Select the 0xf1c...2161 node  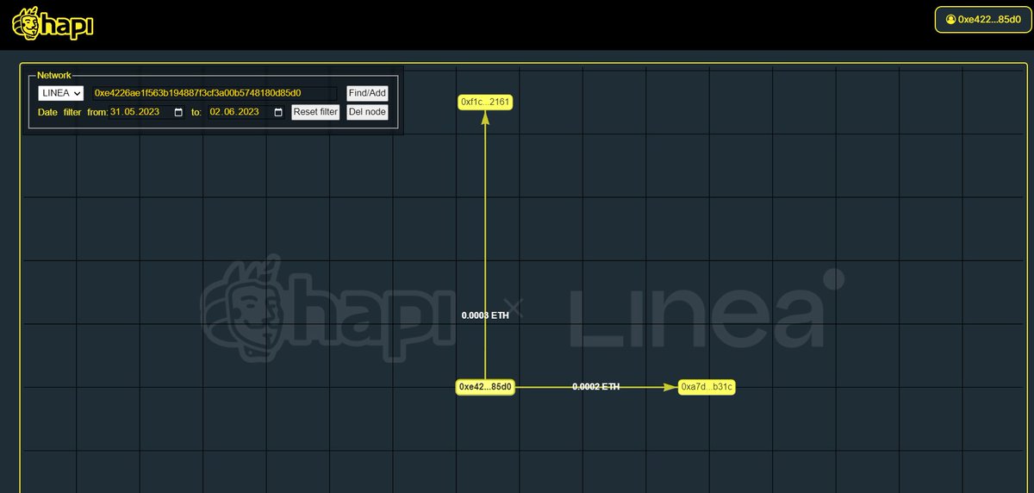(486, 103)
